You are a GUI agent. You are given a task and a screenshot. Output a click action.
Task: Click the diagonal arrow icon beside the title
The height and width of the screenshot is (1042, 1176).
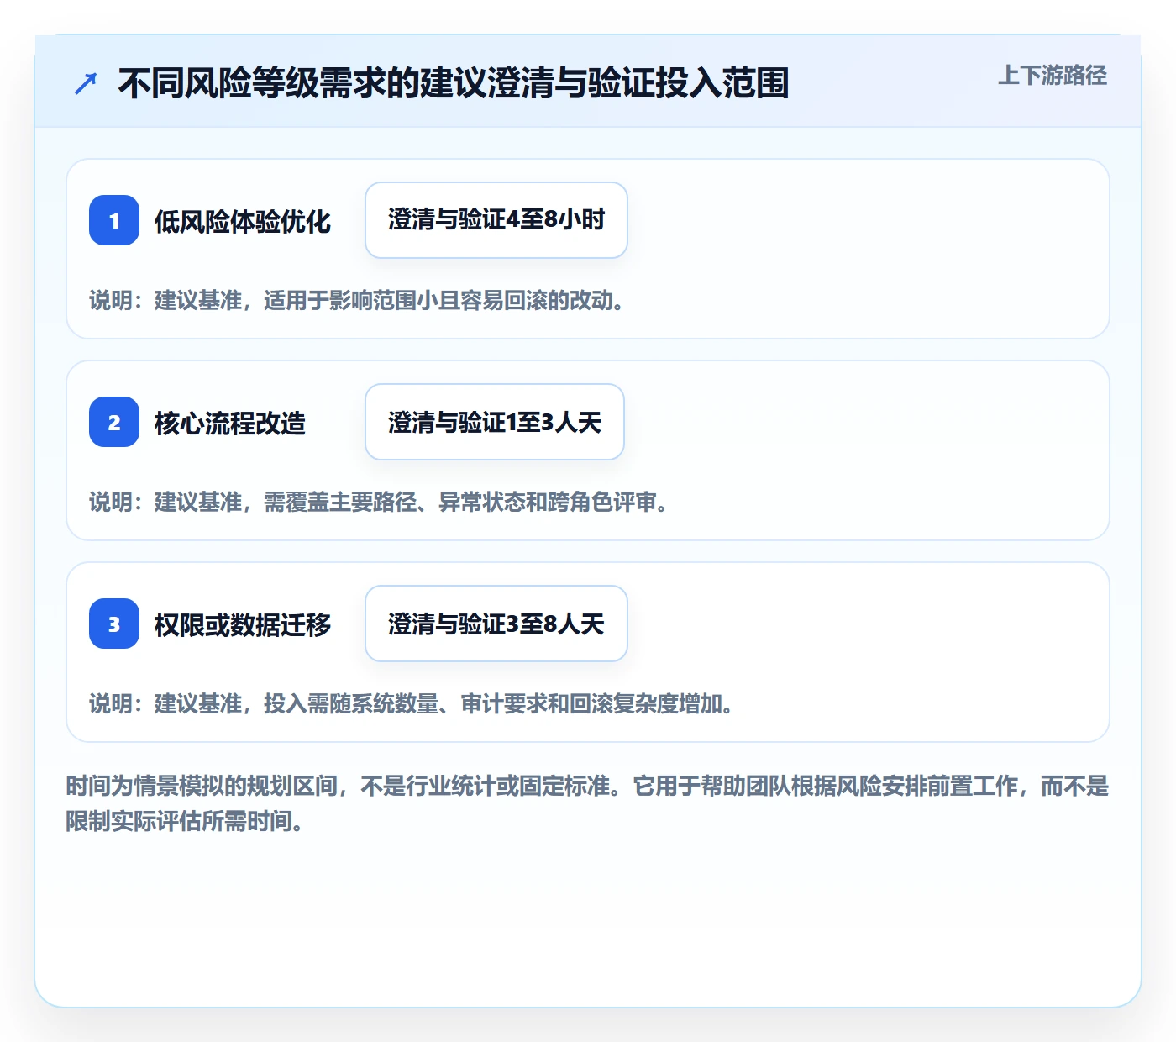tap(86, 83)
